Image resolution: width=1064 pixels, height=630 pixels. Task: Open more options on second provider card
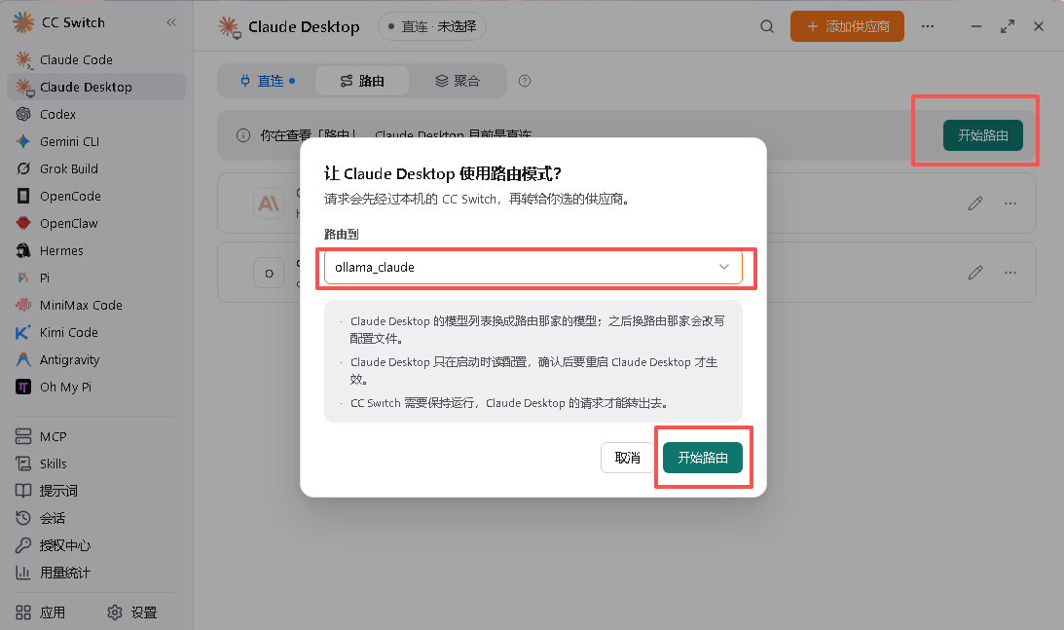[x=1010, y=273]
